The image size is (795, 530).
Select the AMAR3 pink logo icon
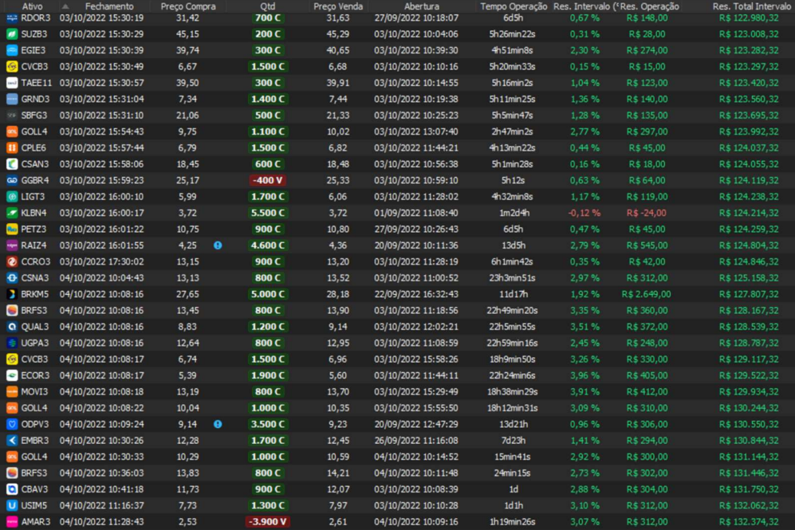(12, 522)
